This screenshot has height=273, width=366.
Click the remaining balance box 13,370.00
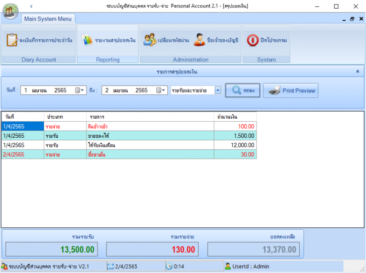253,249
